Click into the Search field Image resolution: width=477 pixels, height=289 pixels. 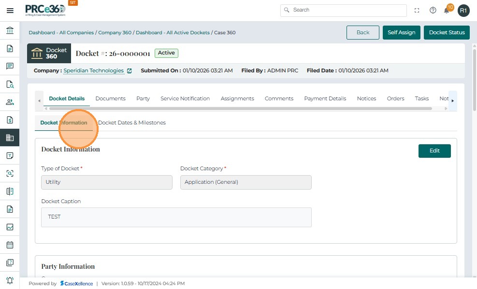click(x=344, y=10)
